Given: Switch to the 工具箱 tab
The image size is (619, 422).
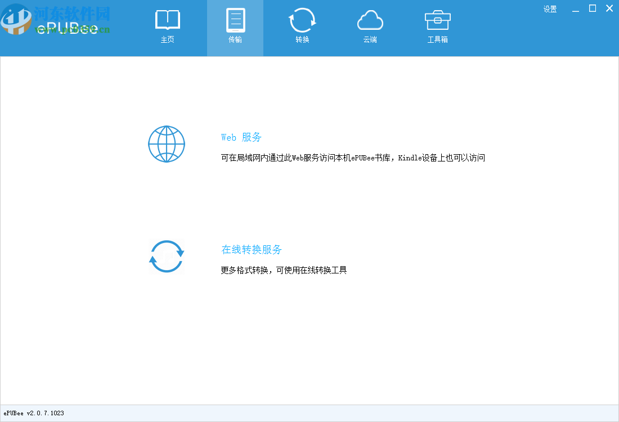Looking at the screenshot, I should pos(437,39).
